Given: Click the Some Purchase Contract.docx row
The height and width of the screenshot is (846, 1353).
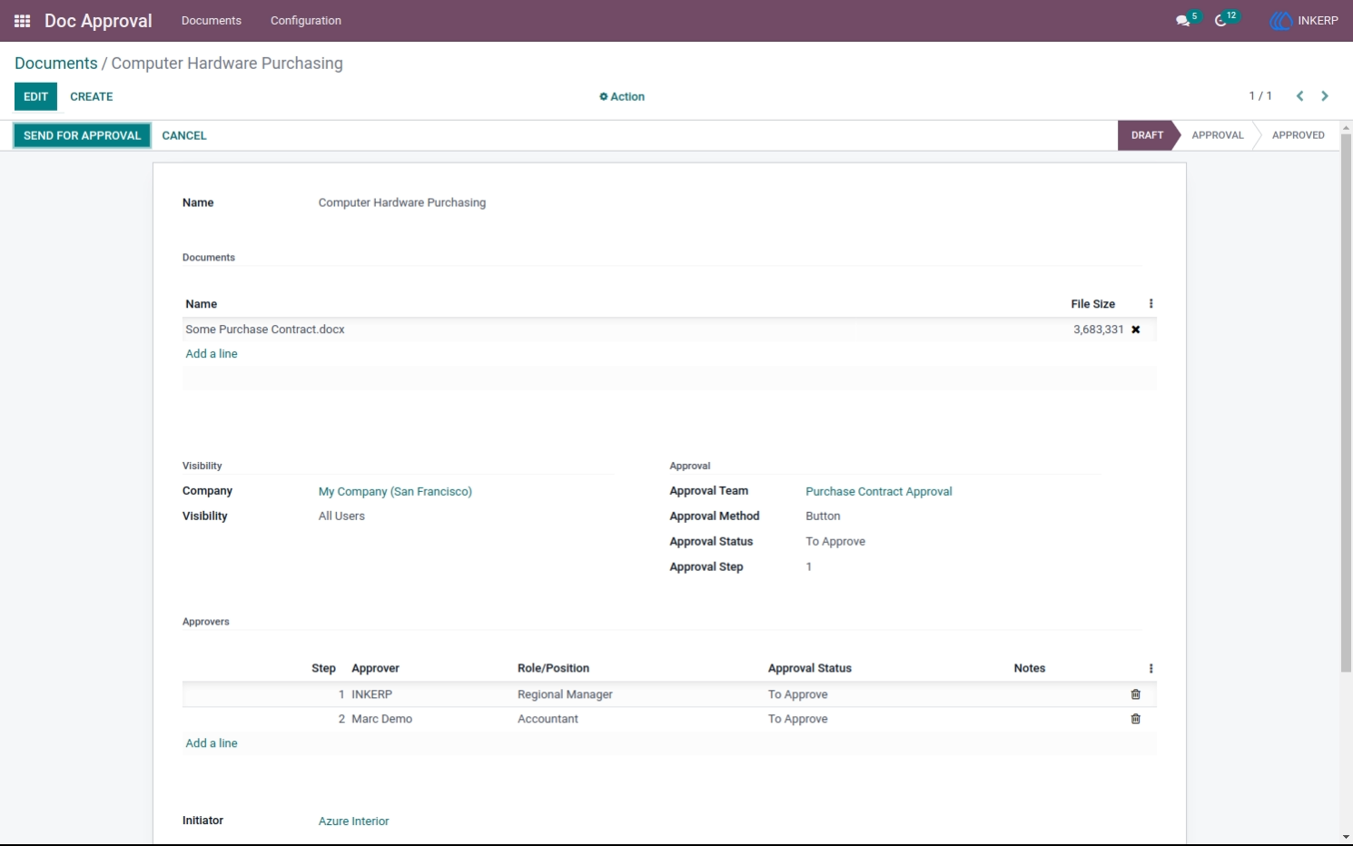Looking at the screenshot, I should pos(669,330).
